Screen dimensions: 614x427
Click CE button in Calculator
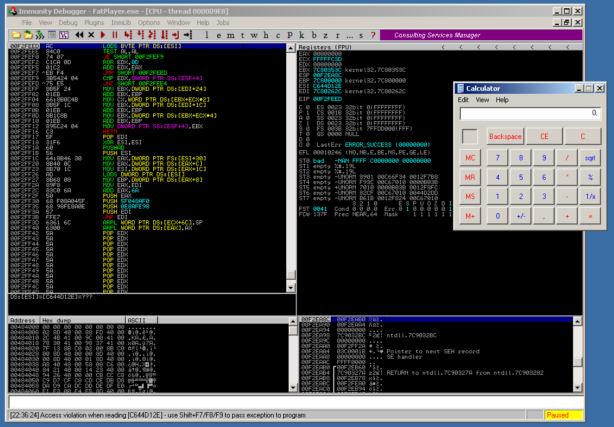pos(545,137)
